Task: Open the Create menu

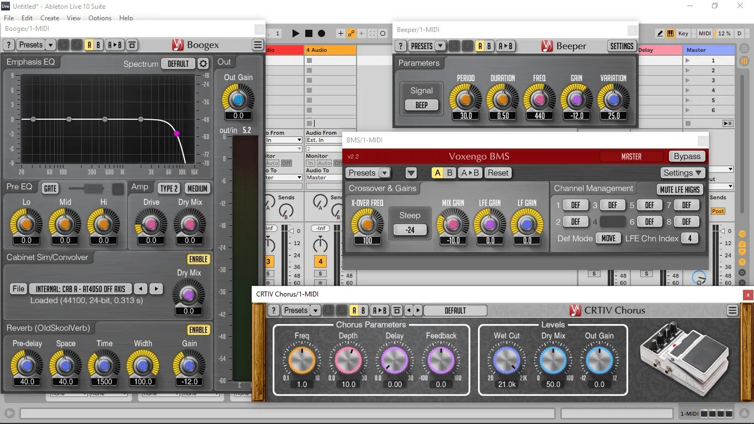Action: 50,18
